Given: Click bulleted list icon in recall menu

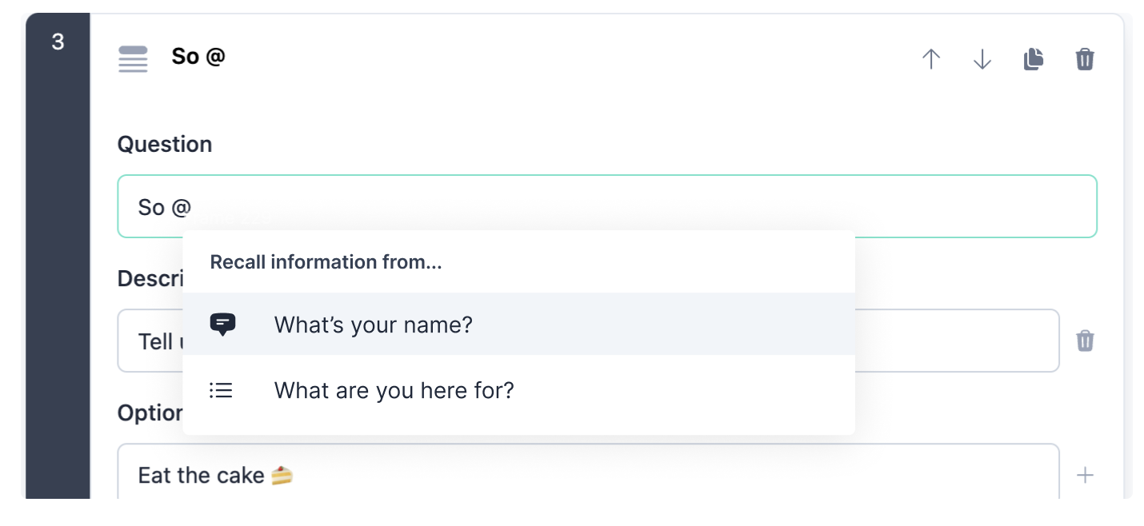Looking at the screenshot, I should tap(221, 390).
